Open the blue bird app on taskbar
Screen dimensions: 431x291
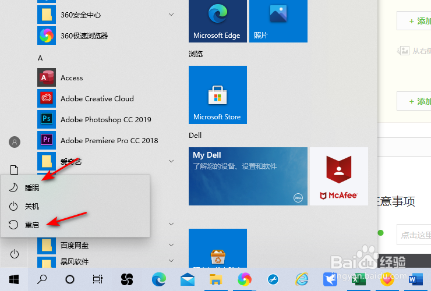pos(330,279)
